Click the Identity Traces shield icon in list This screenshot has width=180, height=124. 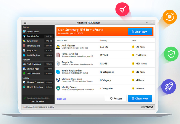[58, 88]
